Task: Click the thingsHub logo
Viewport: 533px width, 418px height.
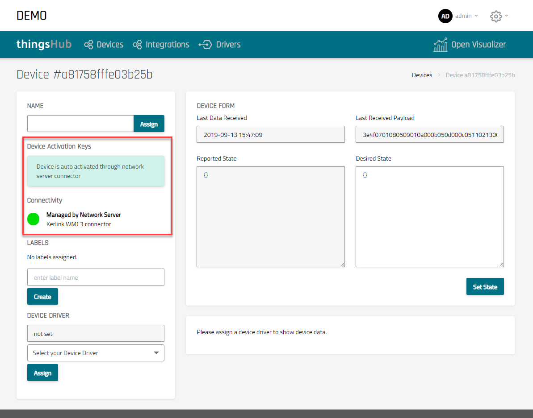Action: pos(44,45)
